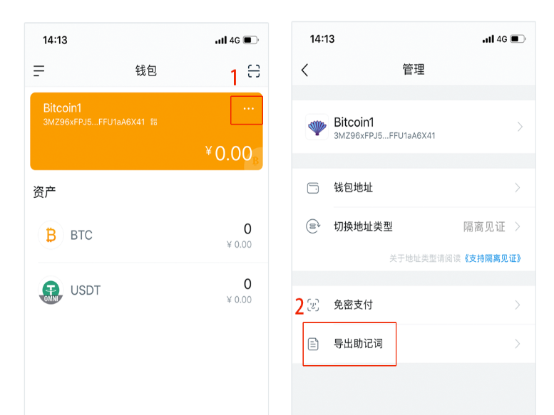Open the three-dot menu on Bitcoin1 card
Viewport: 554px width, 415px height.
coord(248,109)
